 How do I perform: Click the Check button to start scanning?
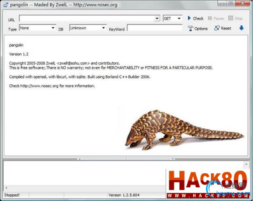coord(195,19)
